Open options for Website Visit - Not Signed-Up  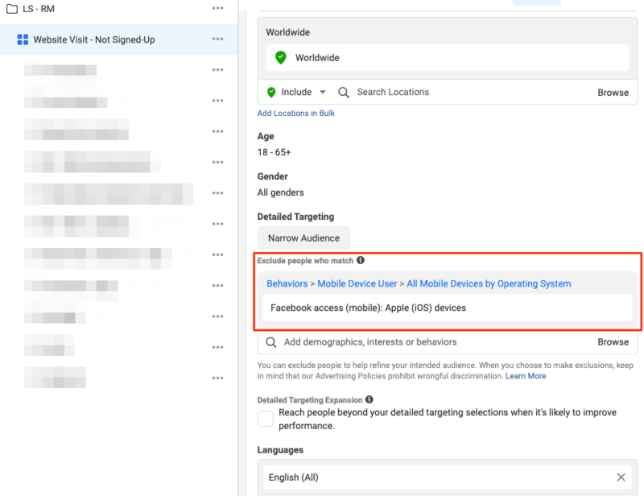pos(217,39)
